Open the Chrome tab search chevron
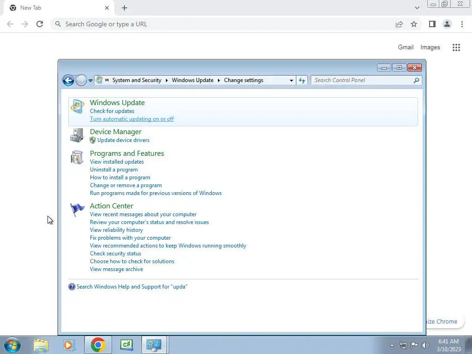Viewport: 472px width, 354px height. click(x=417, y=8)
